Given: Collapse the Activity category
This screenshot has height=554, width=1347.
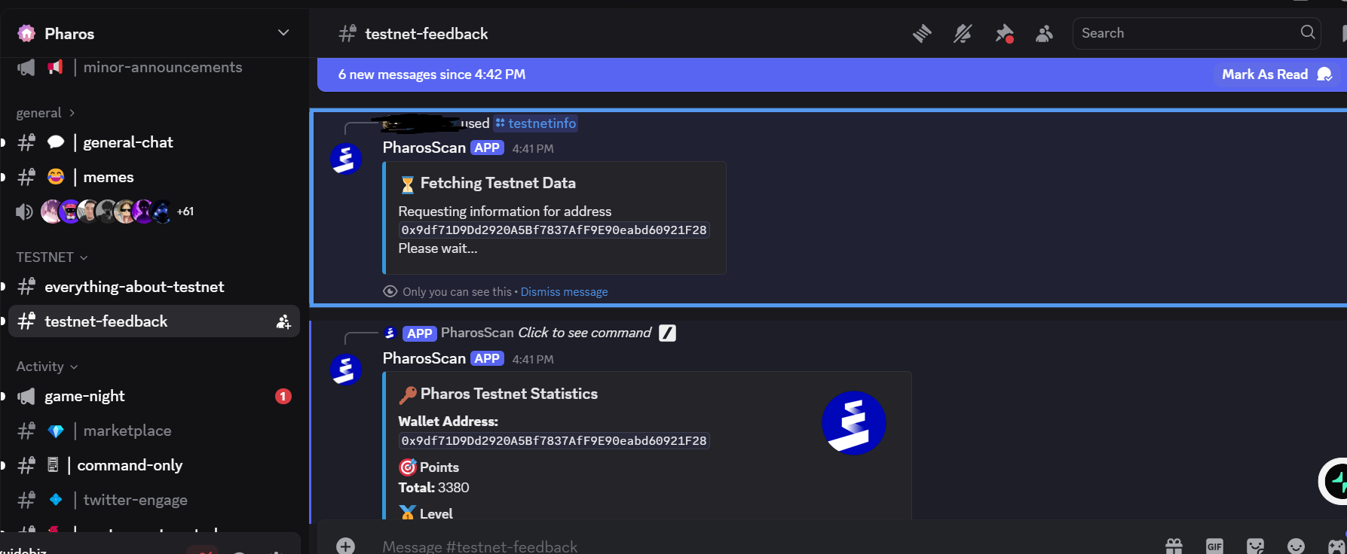Looking at the screenshot, I should [x=47, y=367].
